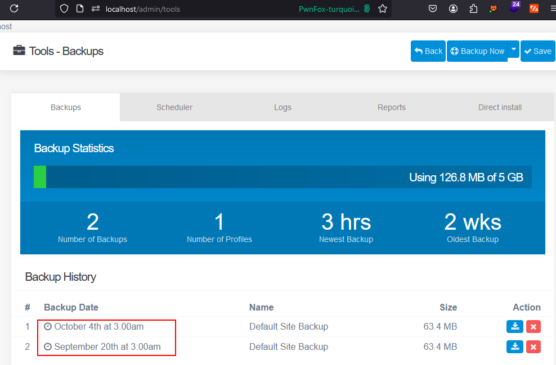Go back using the Back button
556x365 pixels.
point(428,51)
